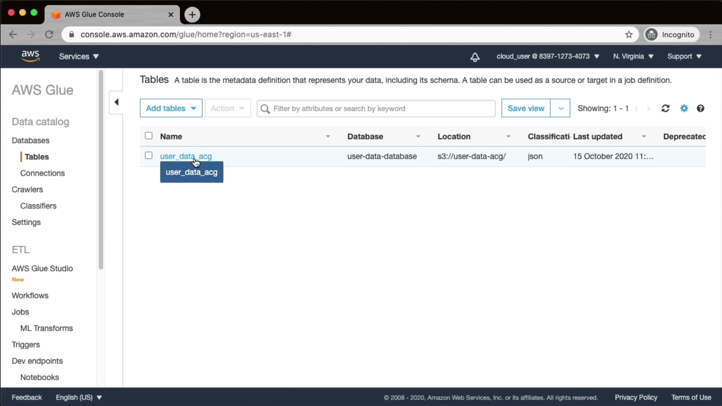This screenshot has width=722, height=406.
Task: Click the help question mark icon
Action: pos(700,108)
